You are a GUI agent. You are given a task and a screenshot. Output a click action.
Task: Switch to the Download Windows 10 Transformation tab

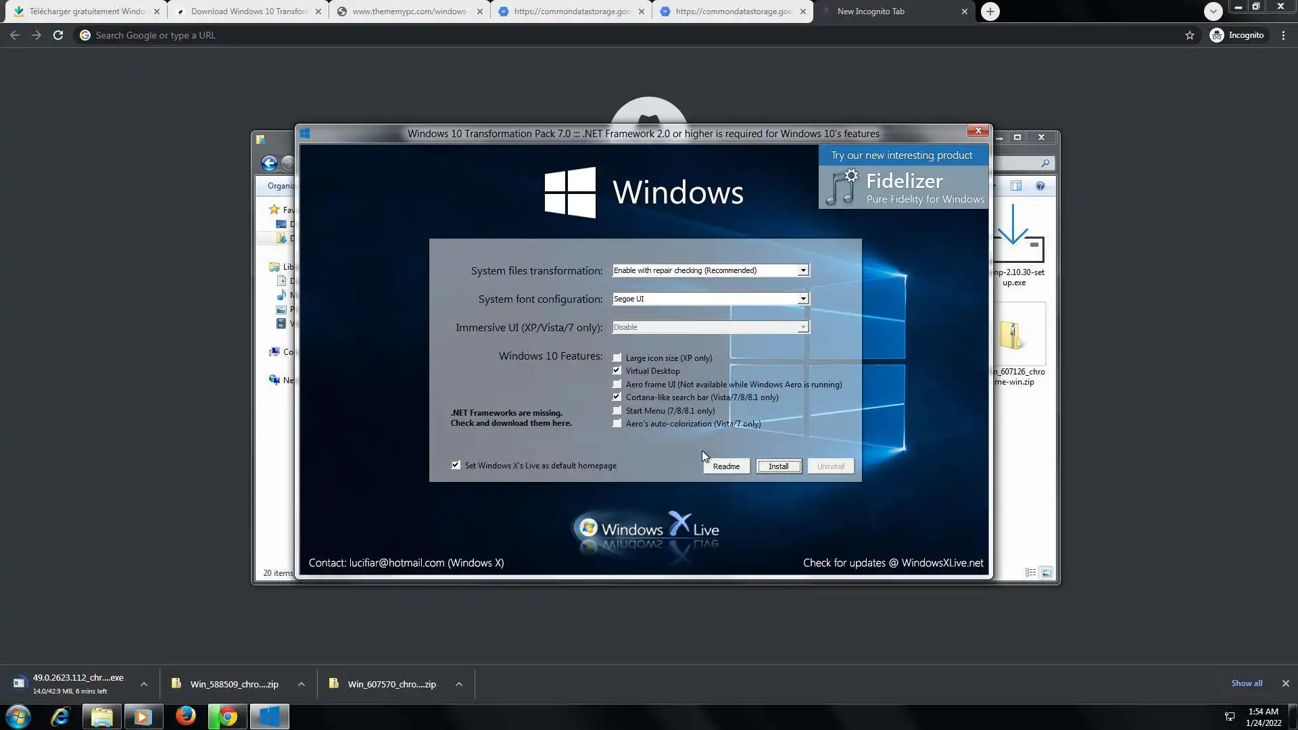click(248, 11)
